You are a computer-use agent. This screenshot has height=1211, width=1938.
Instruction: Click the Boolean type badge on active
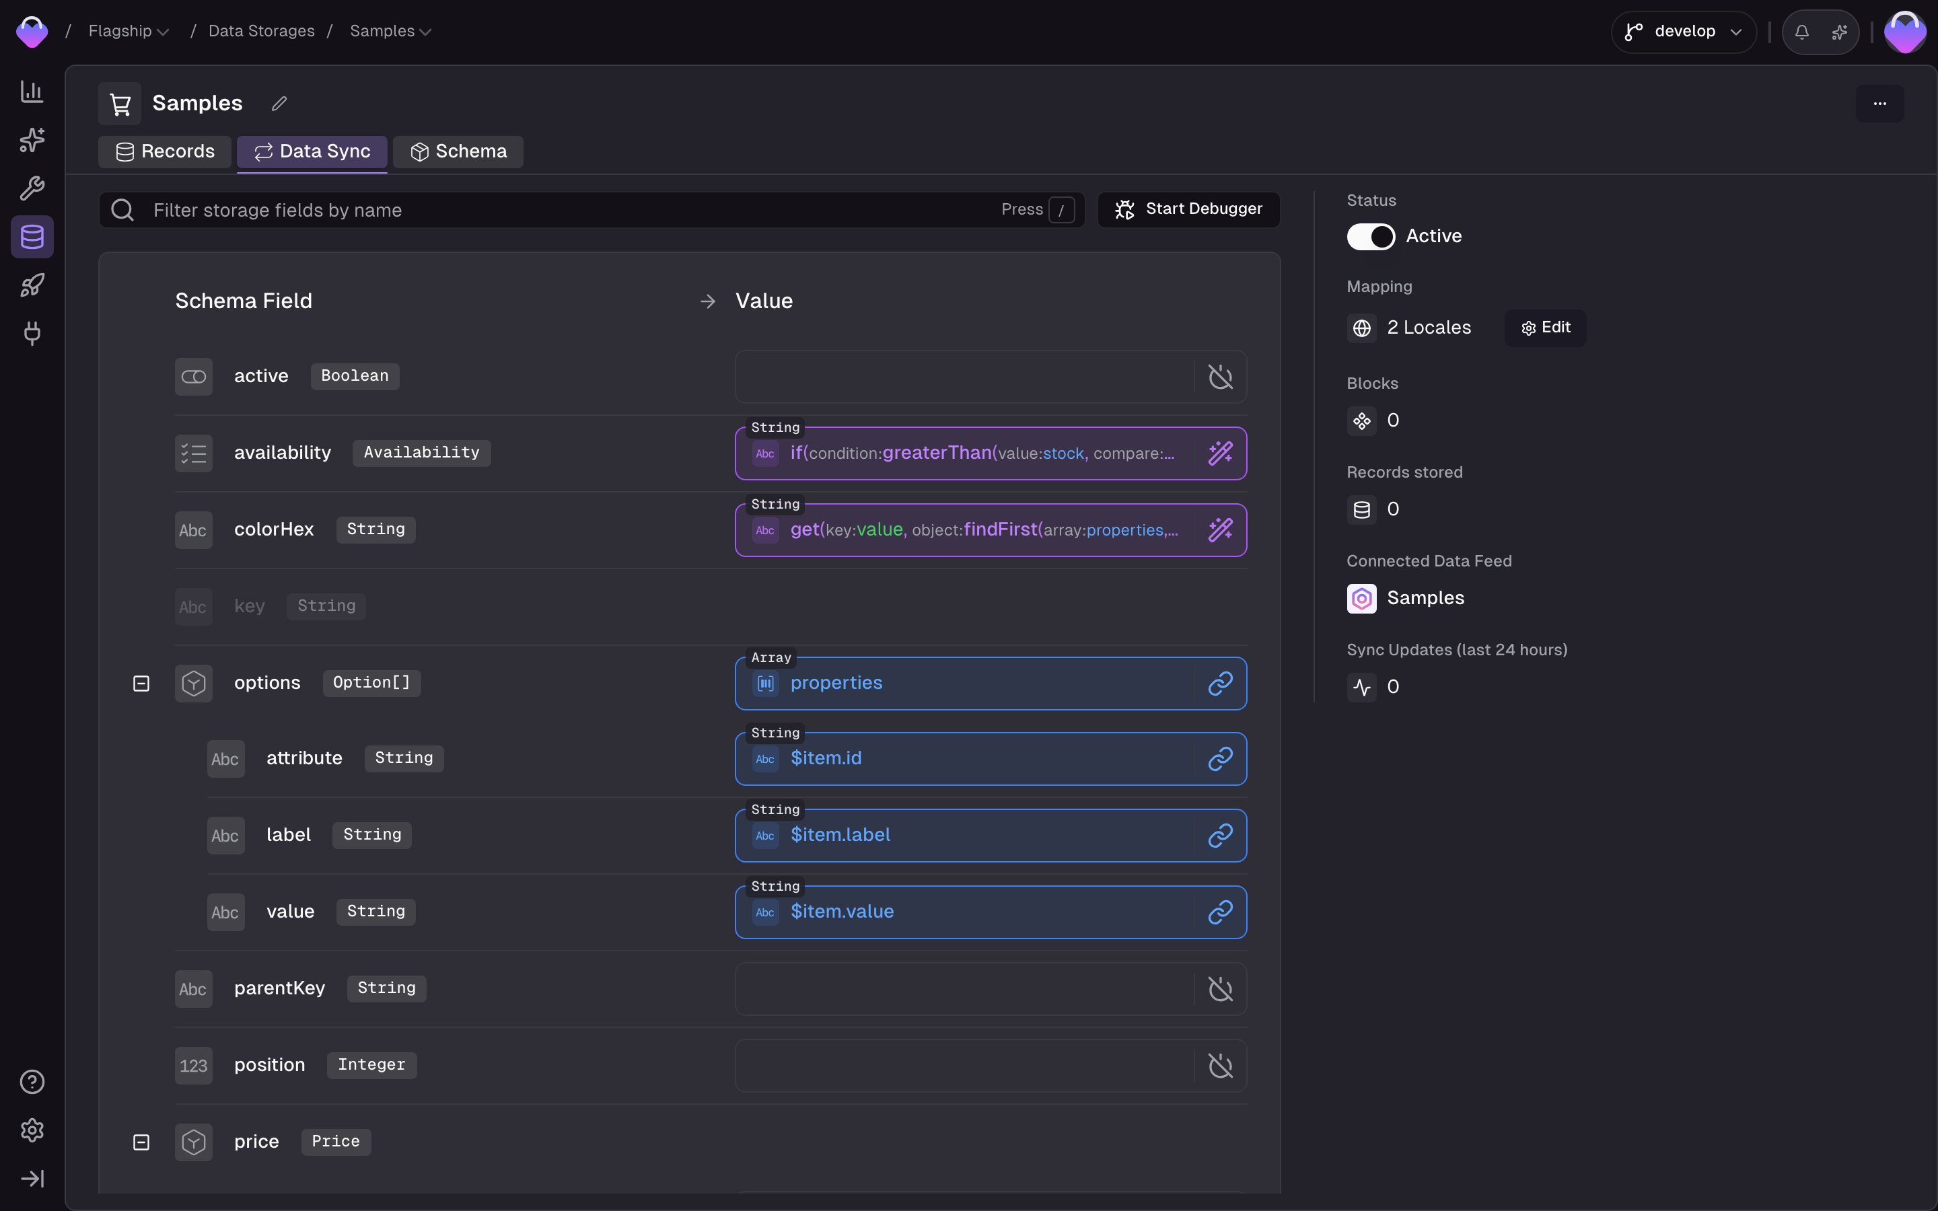point(355,375)
